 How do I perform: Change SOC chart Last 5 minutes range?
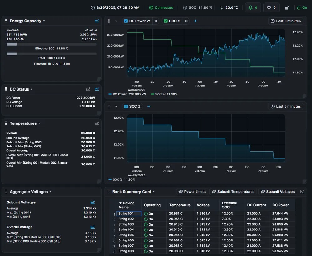coord(285,106)
